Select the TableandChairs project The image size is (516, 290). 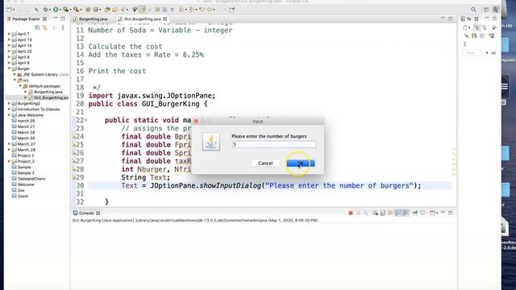[x=31, y=179]
